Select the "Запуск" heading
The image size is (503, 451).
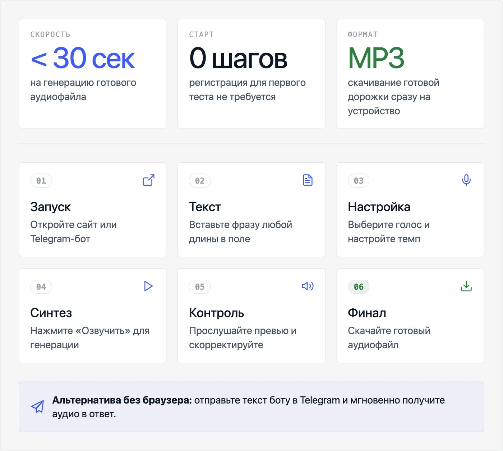pos(51,207)
